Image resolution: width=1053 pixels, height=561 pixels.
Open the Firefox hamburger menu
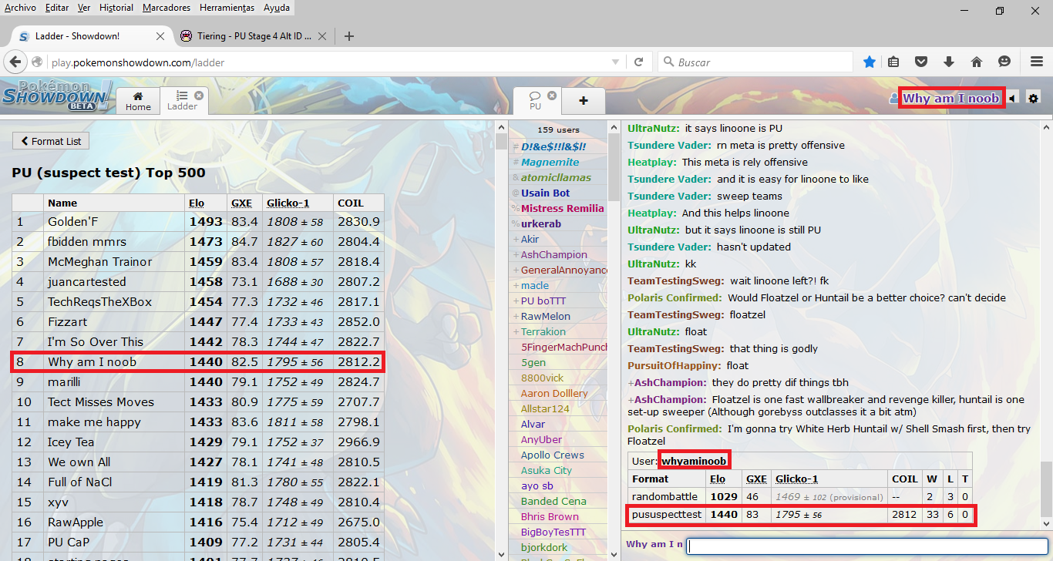click(x=1038, y=62)
